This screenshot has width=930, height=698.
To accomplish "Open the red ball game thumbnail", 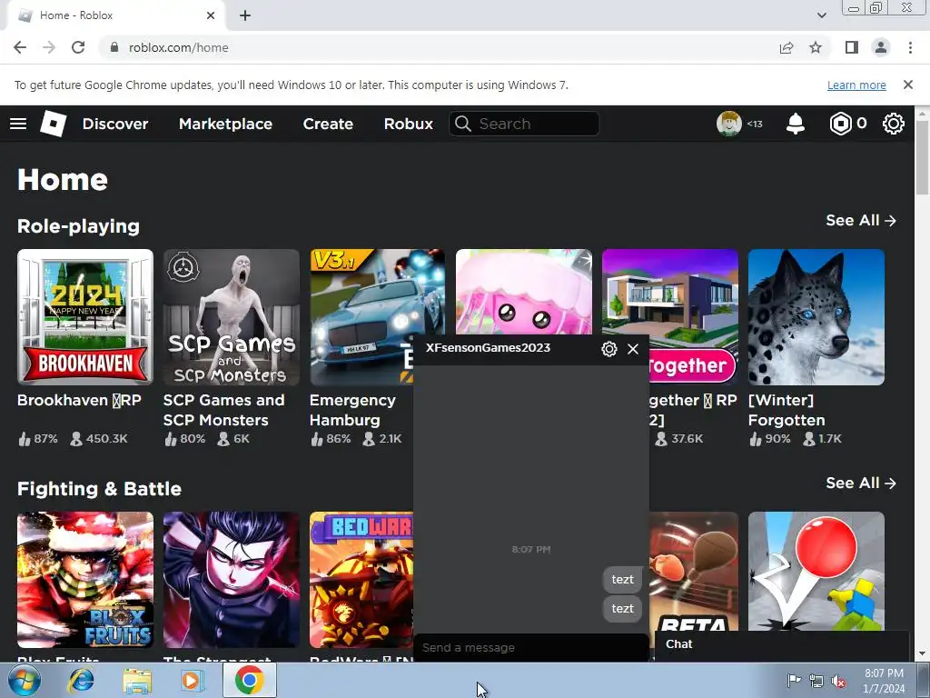I will pos(816,571).
